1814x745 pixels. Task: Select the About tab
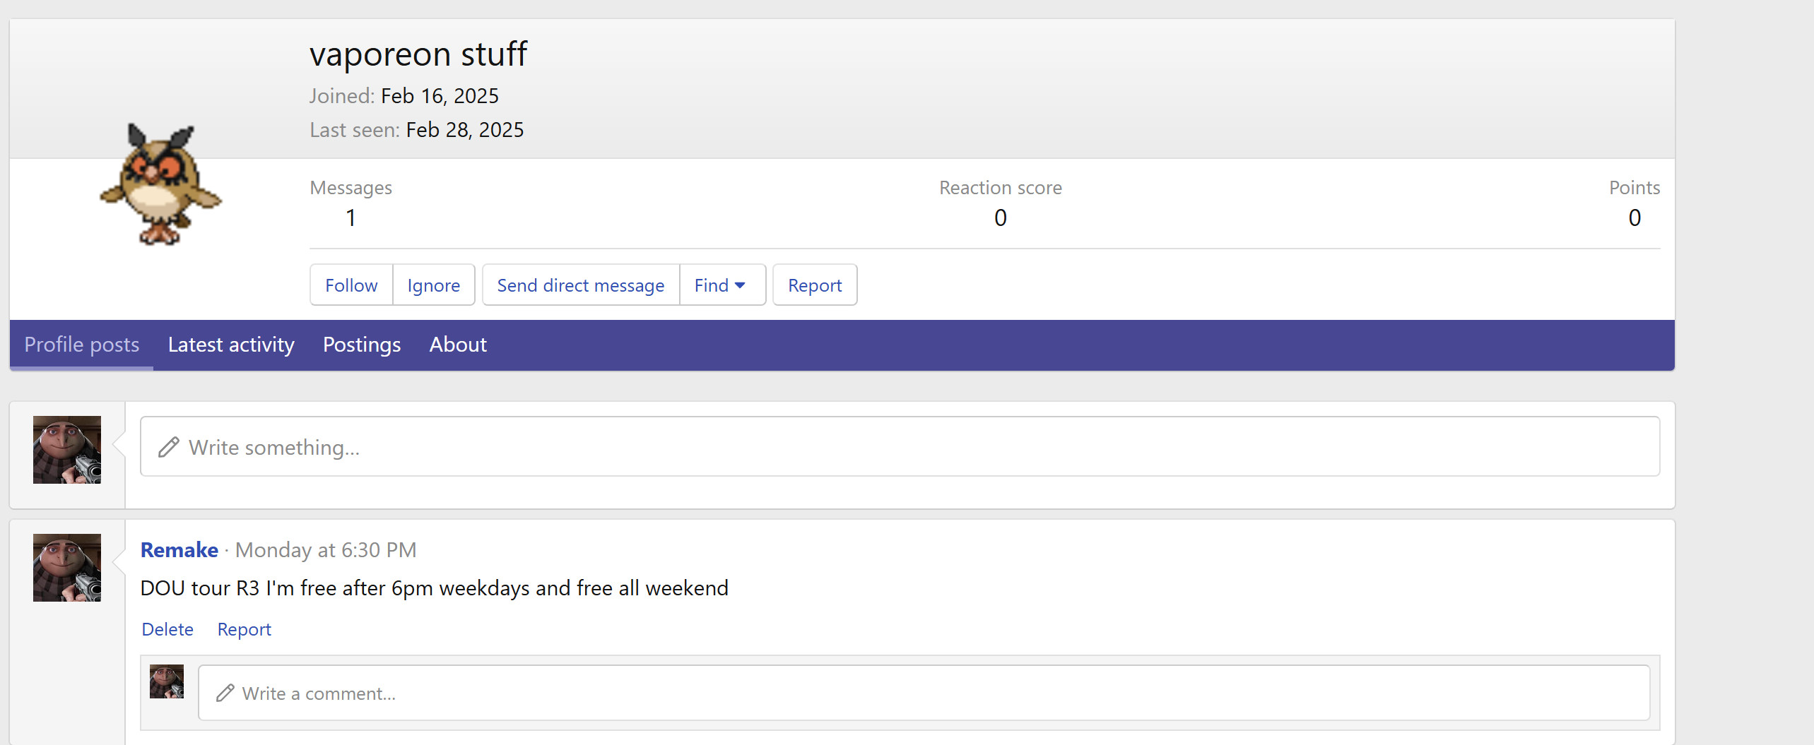458,345
